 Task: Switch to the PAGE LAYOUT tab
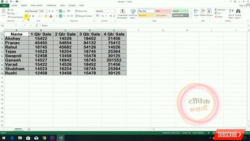click(x=37, y=5)
